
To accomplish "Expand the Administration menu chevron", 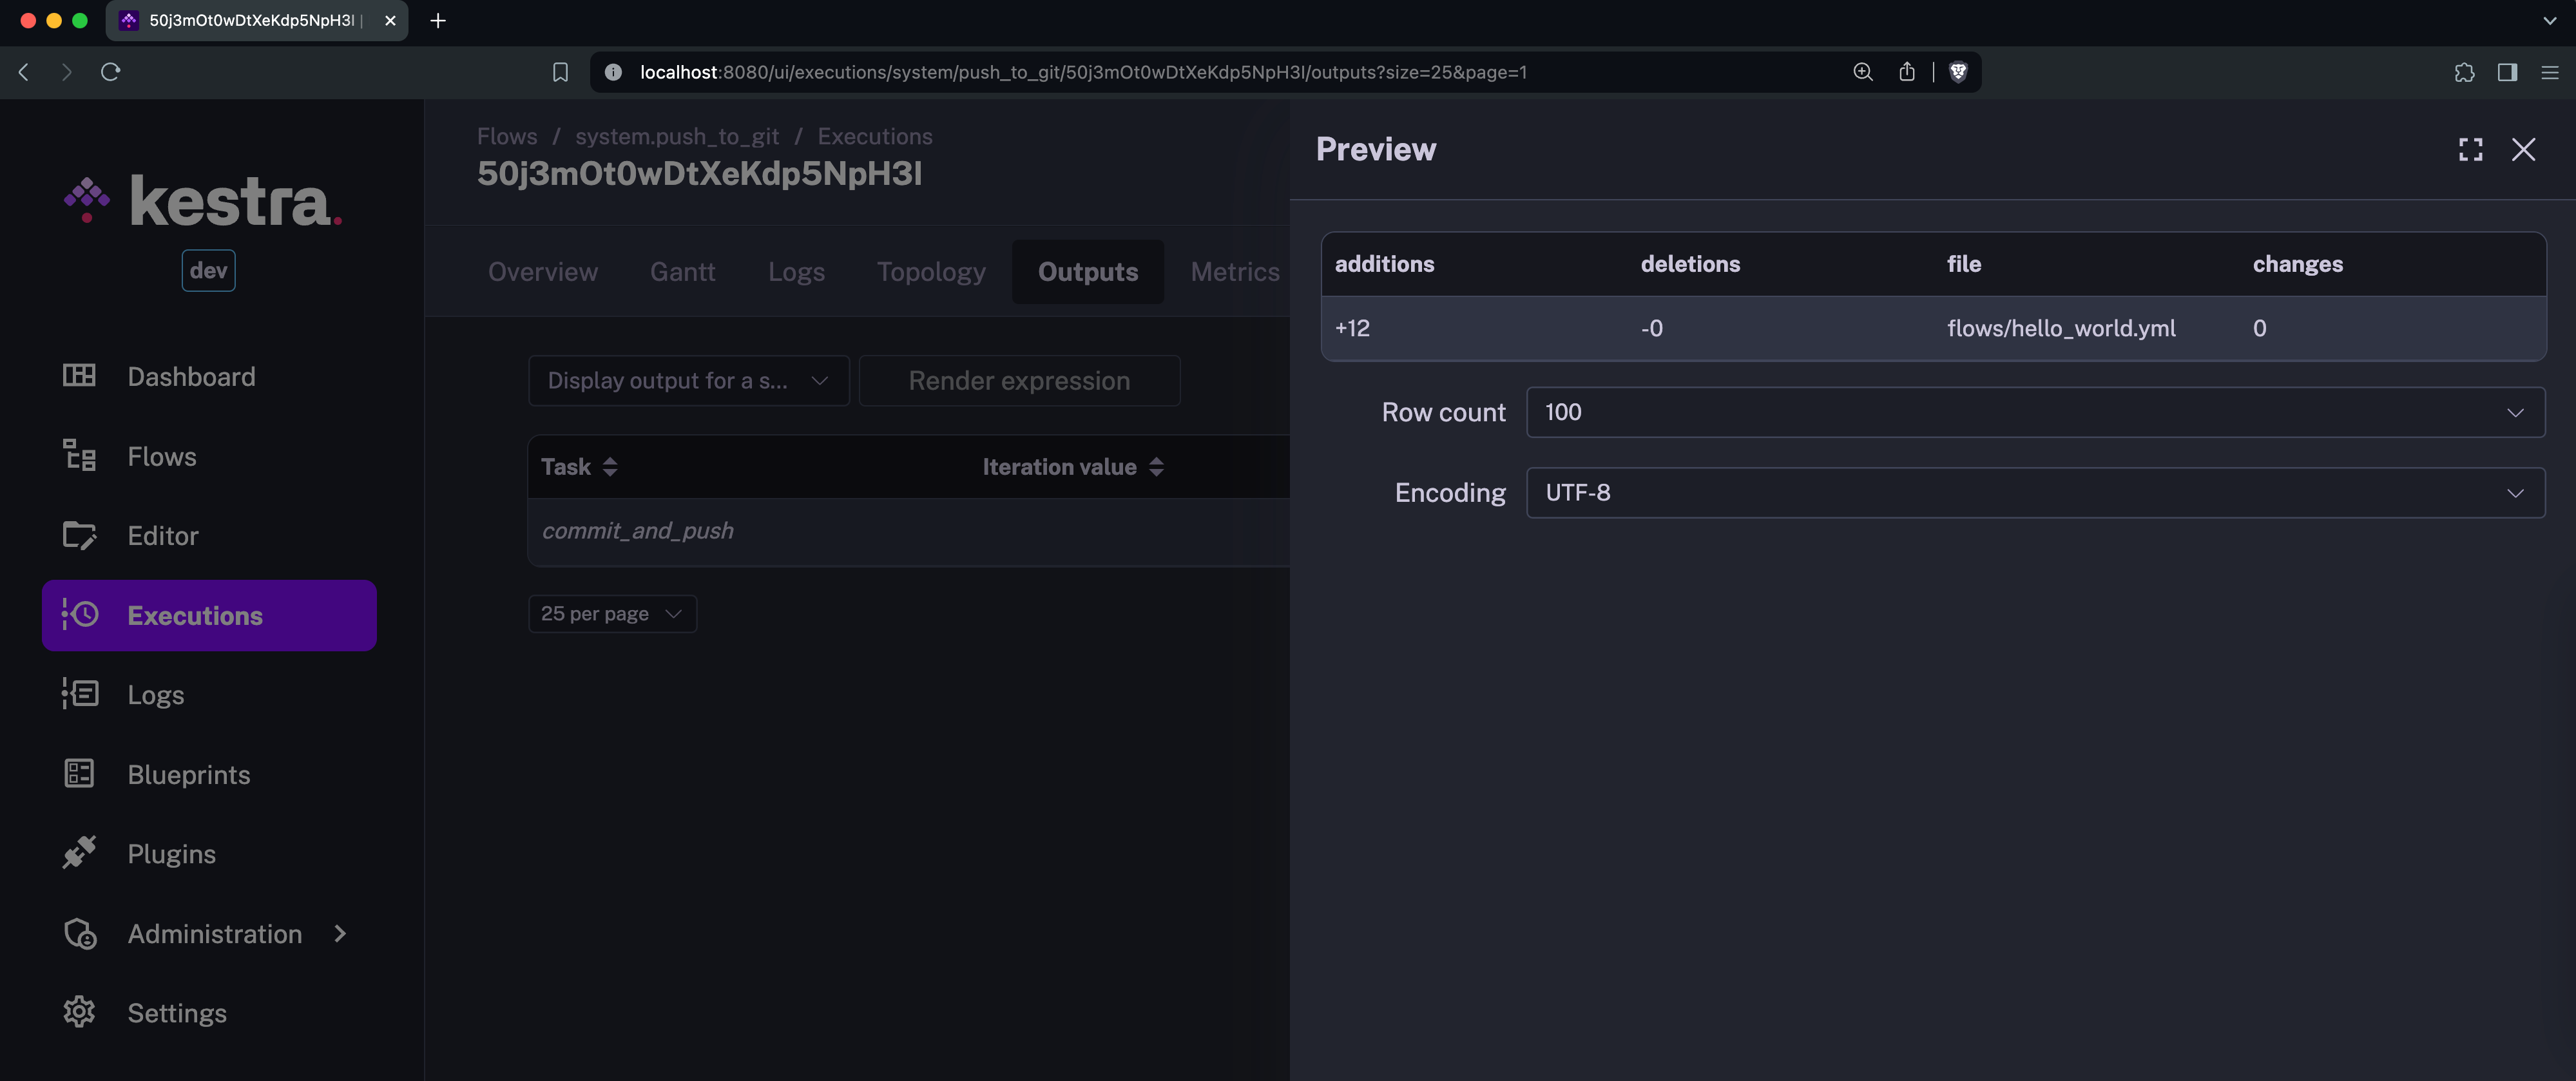I will pos(340,933).
